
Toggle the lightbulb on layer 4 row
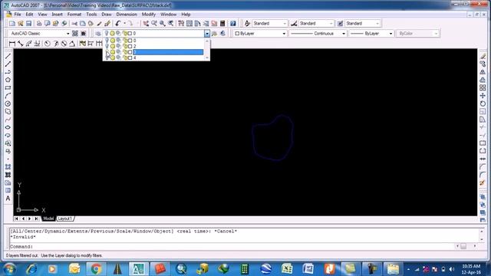coord(107,58)
